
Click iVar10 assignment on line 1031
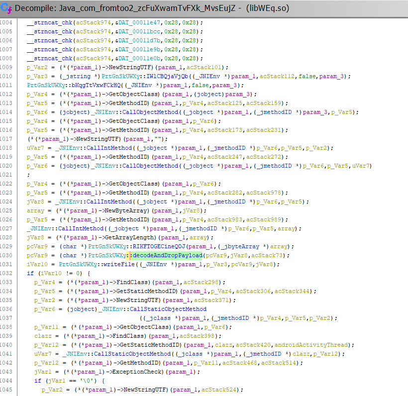coord(37,264)
